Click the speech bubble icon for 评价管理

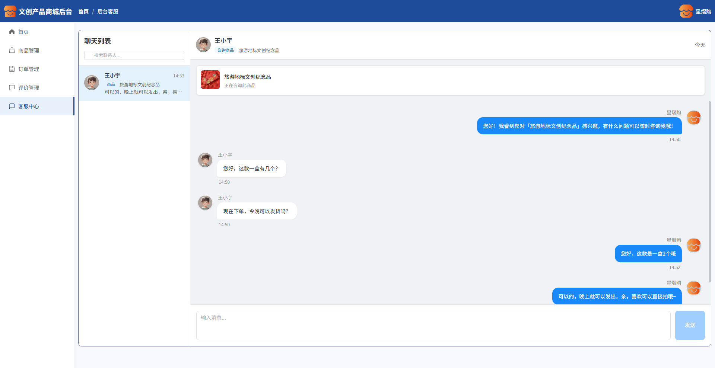[x=12, y=88]
